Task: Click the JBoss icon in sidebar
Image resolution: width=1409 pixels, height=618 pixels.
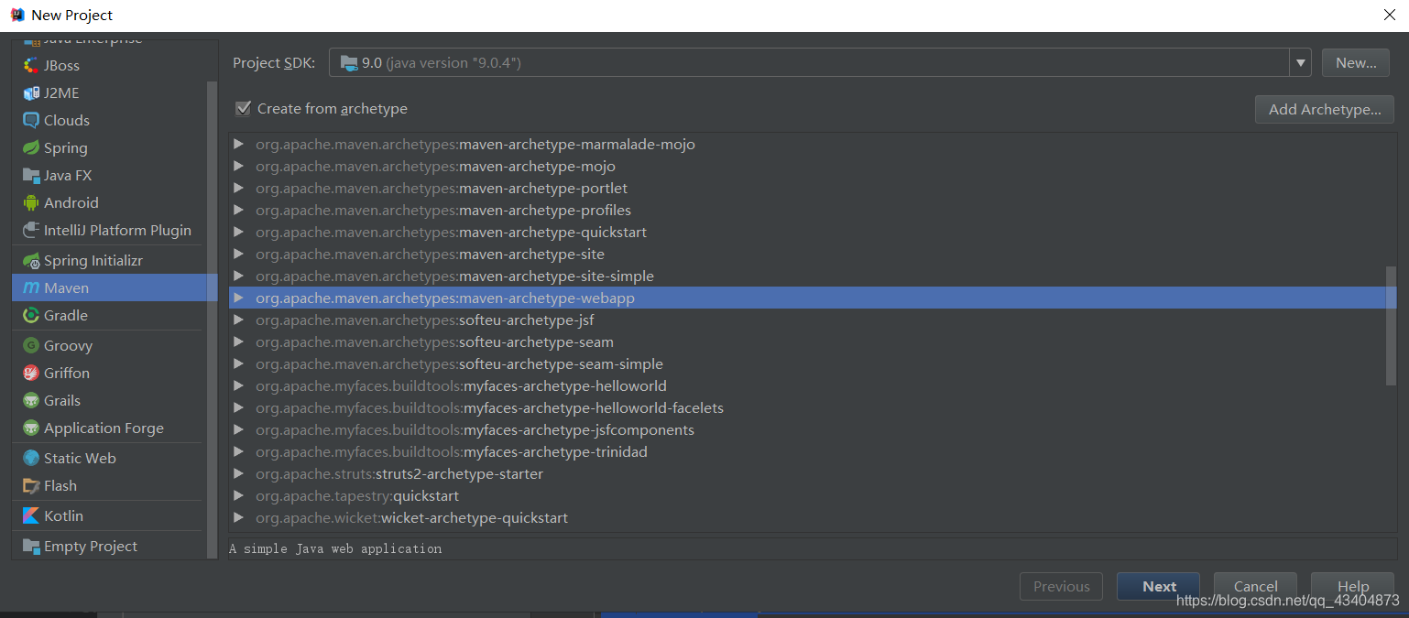Action: 31,65
